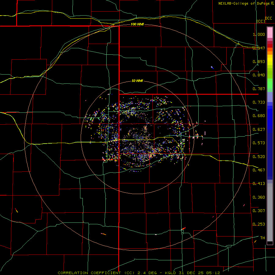Click the 0.253 legend value
Image resolution: width=275 pixels, height=275 pixels.
tap(259, 224)
